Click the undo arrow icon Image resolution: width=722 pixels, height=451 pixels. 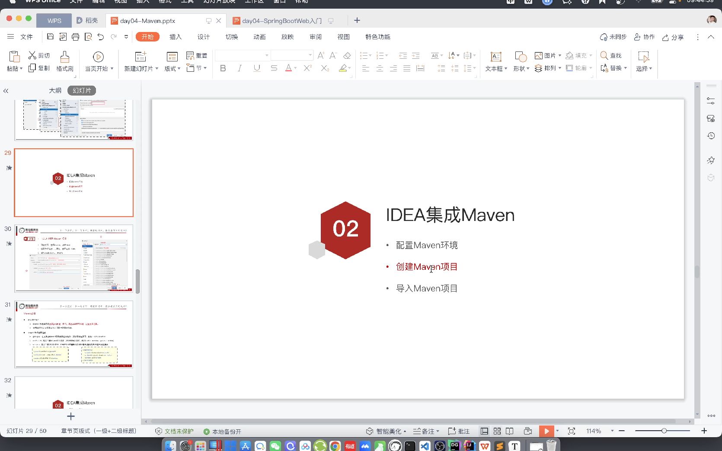click(101, 37)
